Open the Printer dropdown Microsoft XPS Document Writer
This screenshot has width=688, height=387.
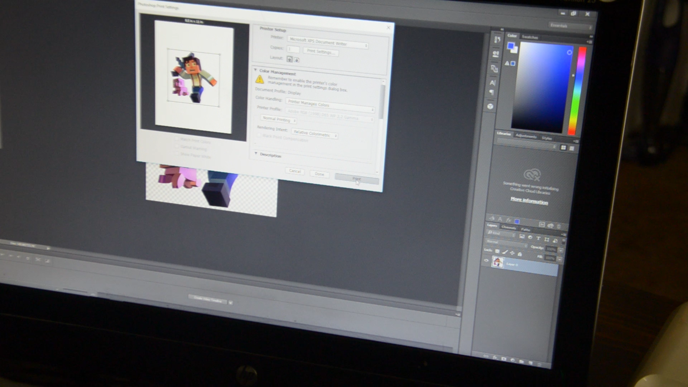click(328, 43)
